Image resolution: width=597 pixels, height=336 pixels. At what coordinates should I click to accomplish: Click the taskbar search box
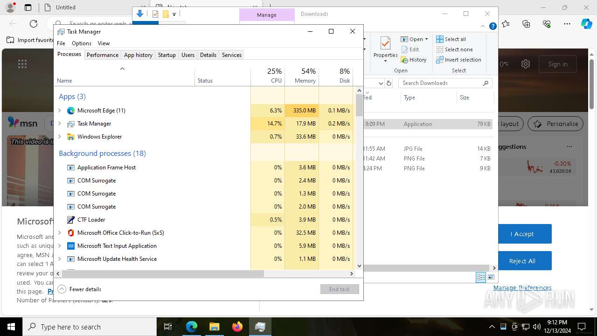(x=90, y=327)
